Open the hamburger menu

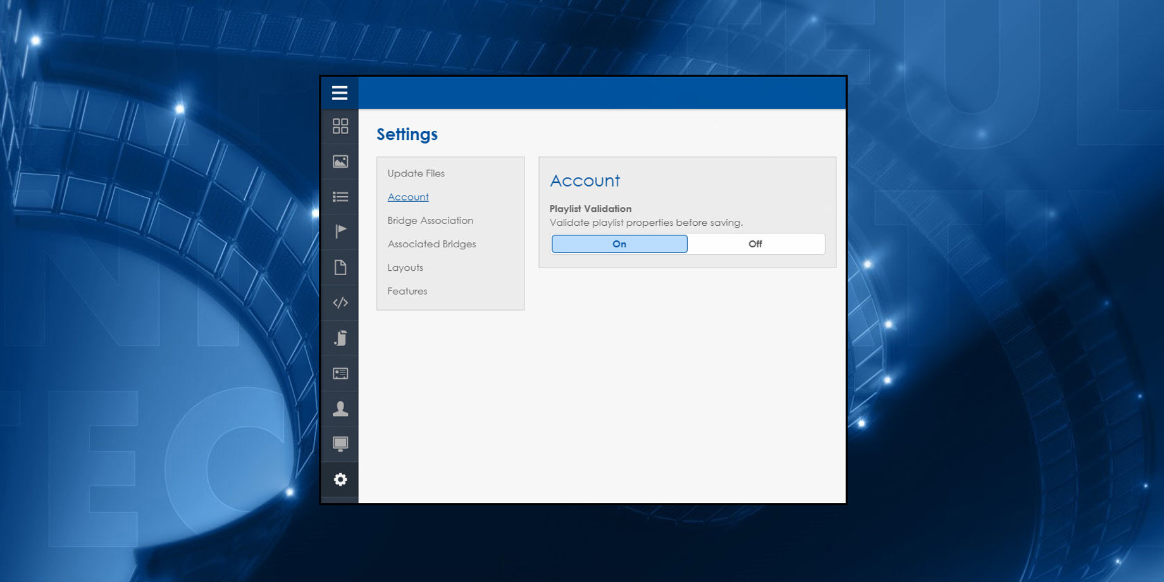[x=340, y=93]
